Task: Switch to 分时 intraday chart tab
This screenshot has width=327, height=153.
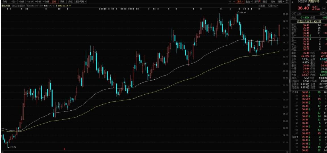Action: point(5,1)
